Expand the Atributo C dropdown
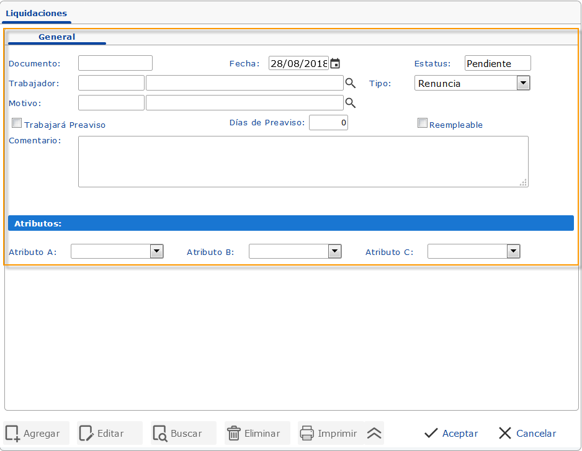The height and width of the screenshot is (451, 582). (513, 251)
